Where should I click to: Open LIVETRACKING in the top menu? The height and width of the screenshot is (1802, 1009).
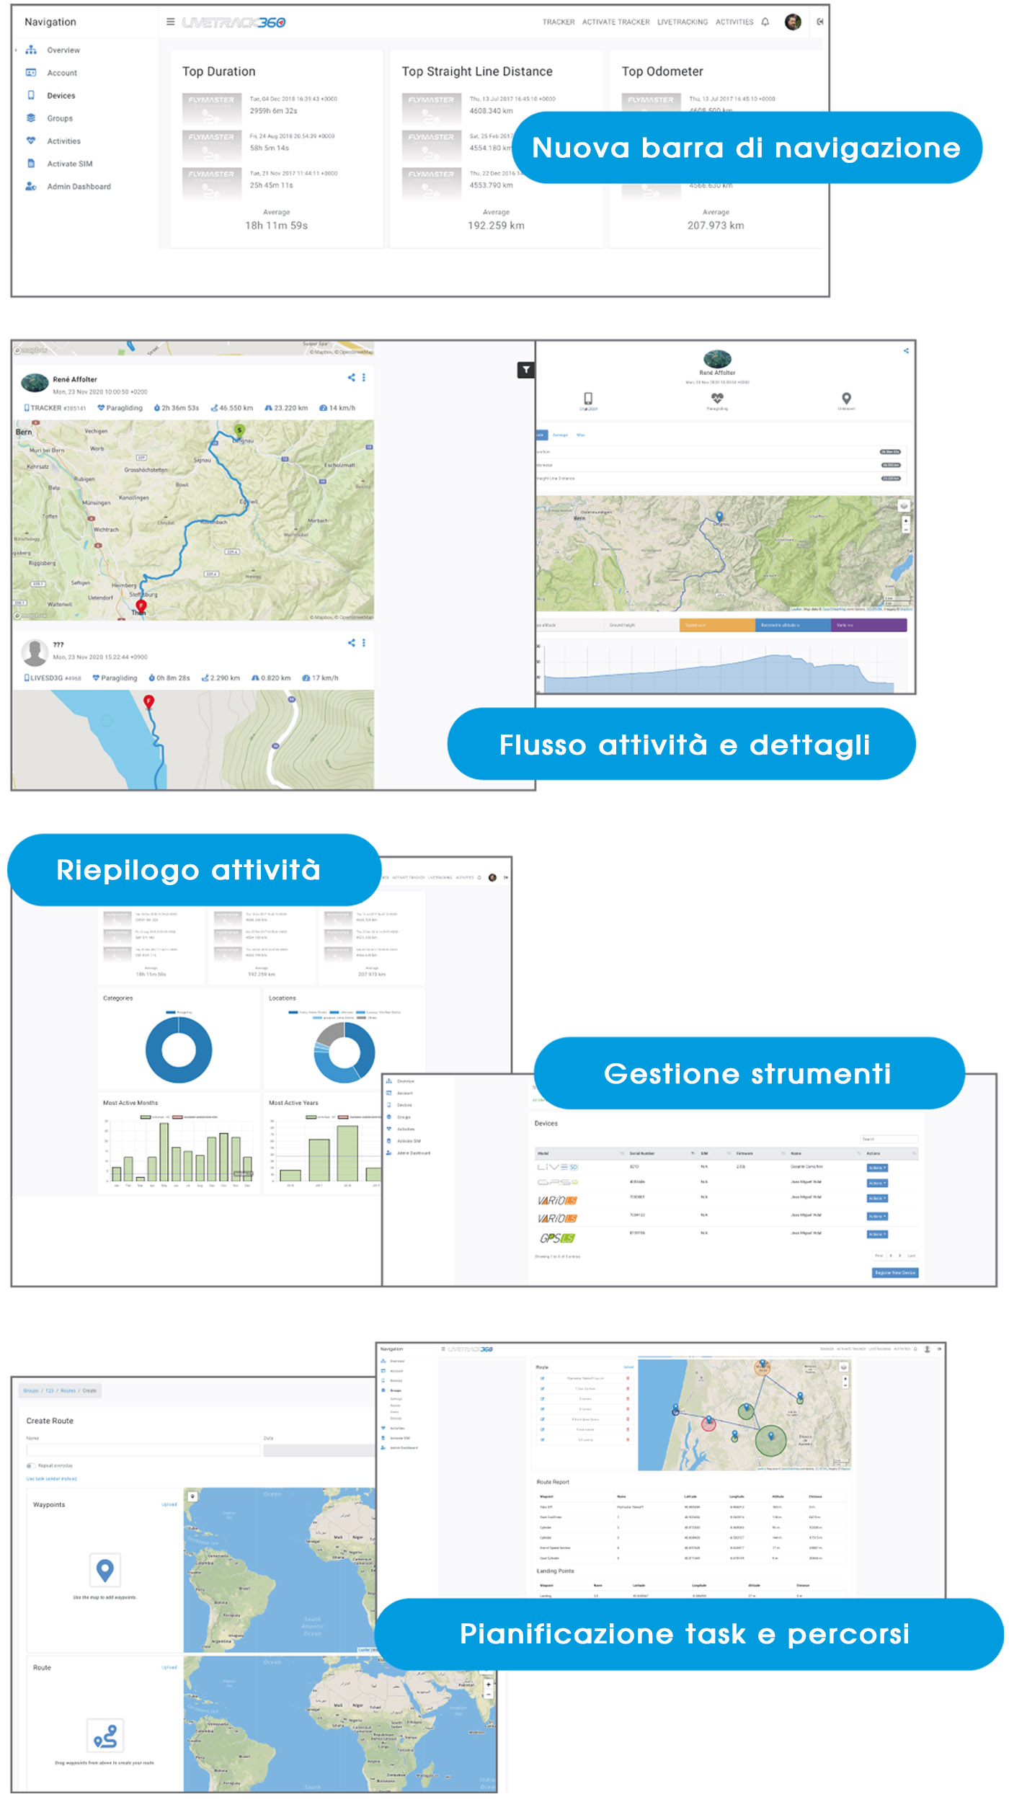point(682,22)
